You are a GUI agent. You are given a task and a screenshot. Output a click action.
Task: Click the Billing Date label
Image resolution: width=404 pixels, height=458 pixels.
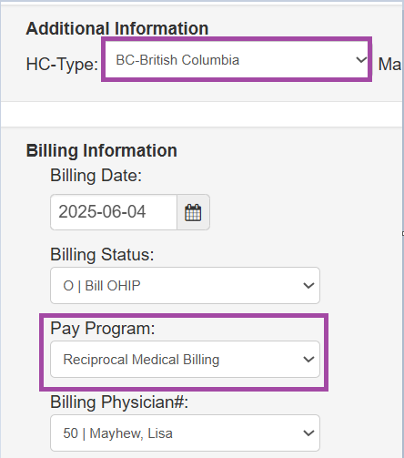coord(96,176)
